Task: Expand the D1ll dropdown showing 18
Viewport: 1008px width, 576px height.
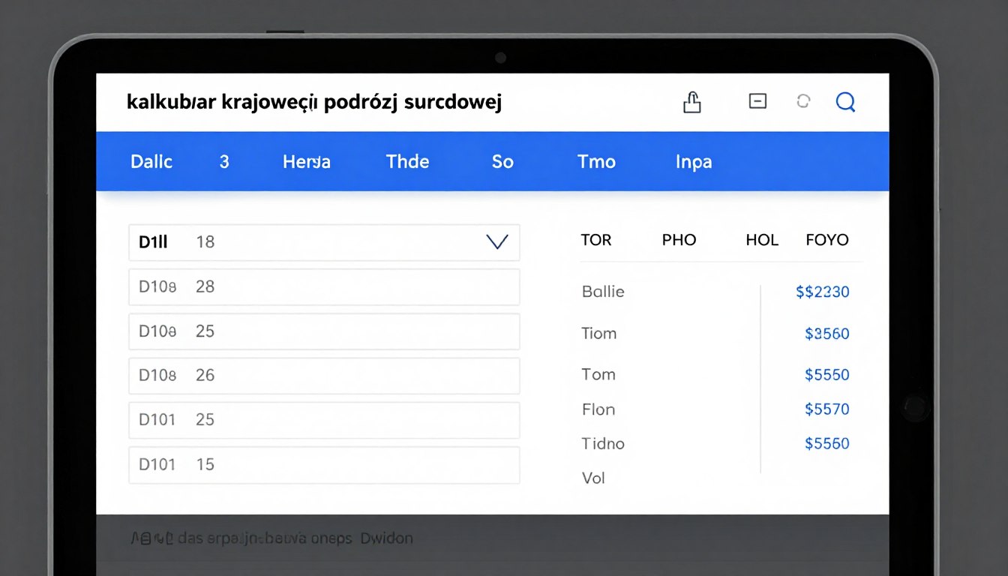Action: click(x=496, y=242)
